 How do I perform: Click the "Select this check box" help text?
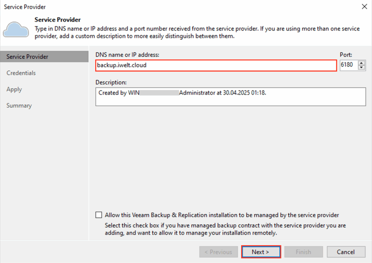pos(225,229)
